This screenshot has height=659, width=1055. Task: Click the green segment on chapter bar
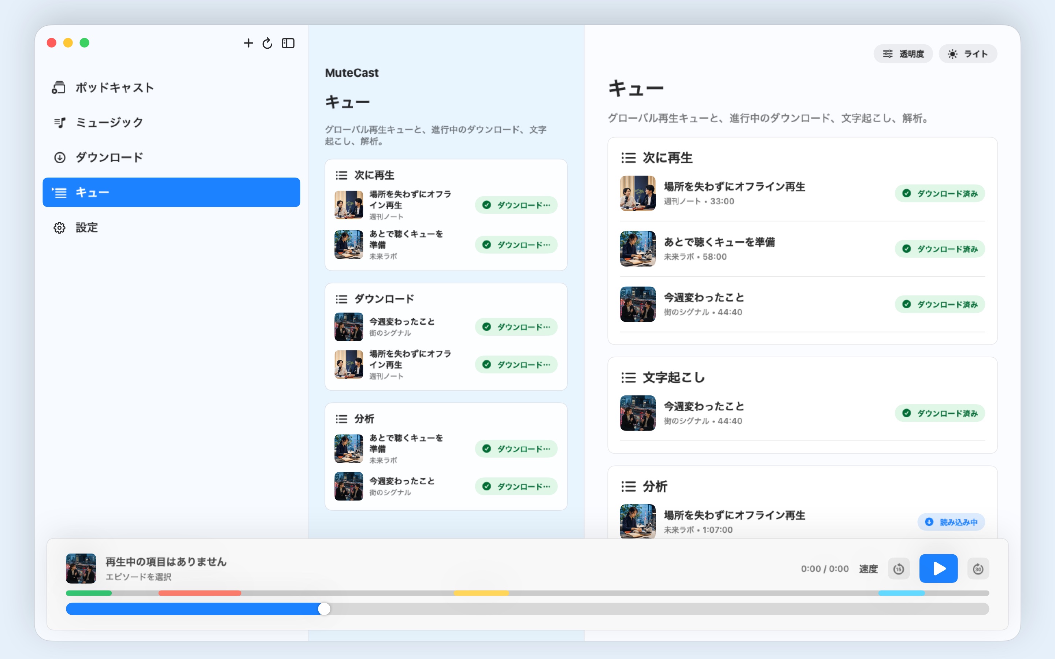(89, 593)
